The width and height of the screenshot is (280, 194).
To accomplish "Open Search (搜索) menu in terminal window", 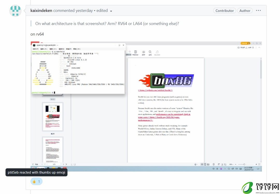I will pyautogui.click(x=61, y=49).
